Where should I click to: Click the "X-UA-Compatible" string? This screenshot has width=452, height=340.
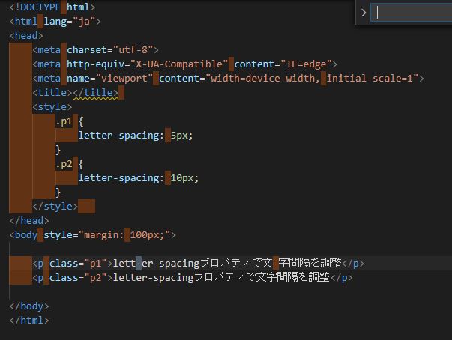click(179, 64)
